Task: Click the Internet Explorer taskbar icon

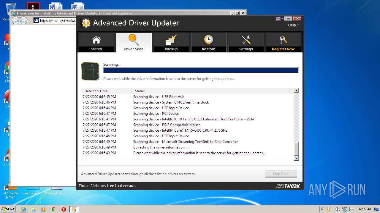Action: click(23, 209)
